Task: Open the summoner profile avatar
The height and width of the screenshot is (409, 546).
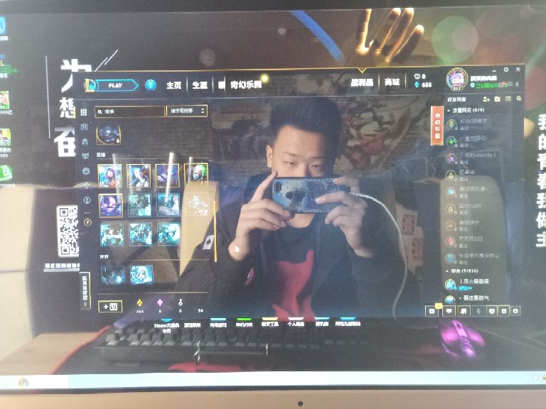Action: tap(456, 79)
